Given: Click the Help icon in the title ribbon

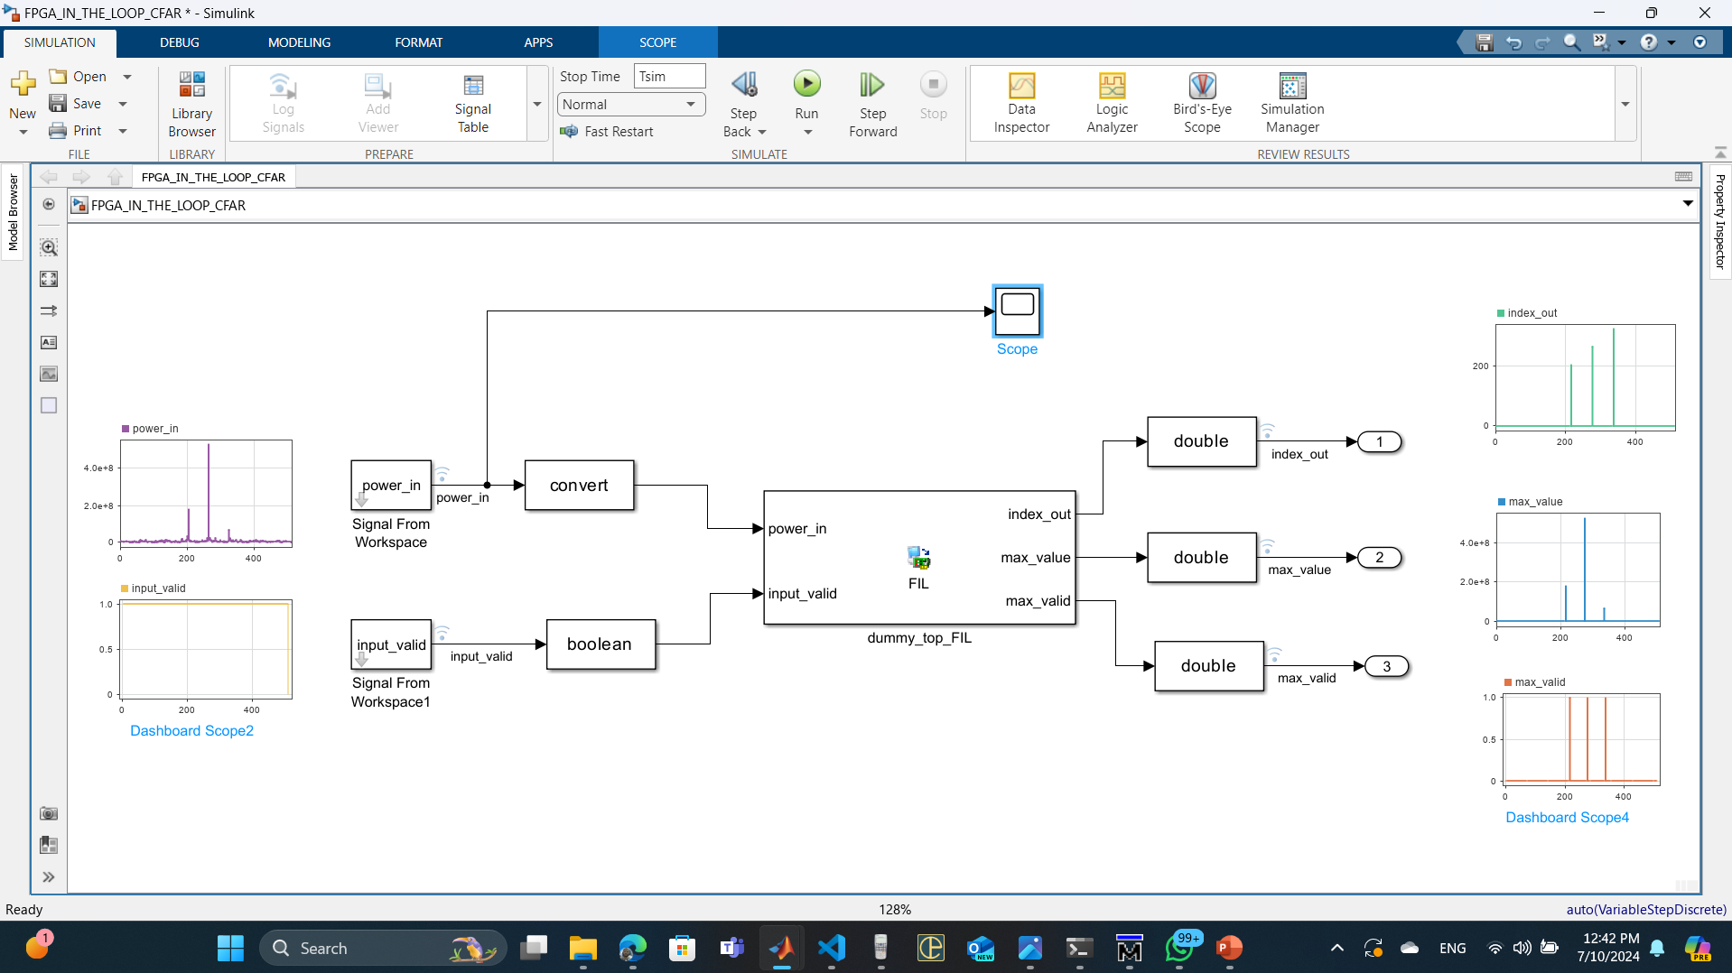Looking at the screenshot, I should pyautogui.click(x=1649, y=42).
